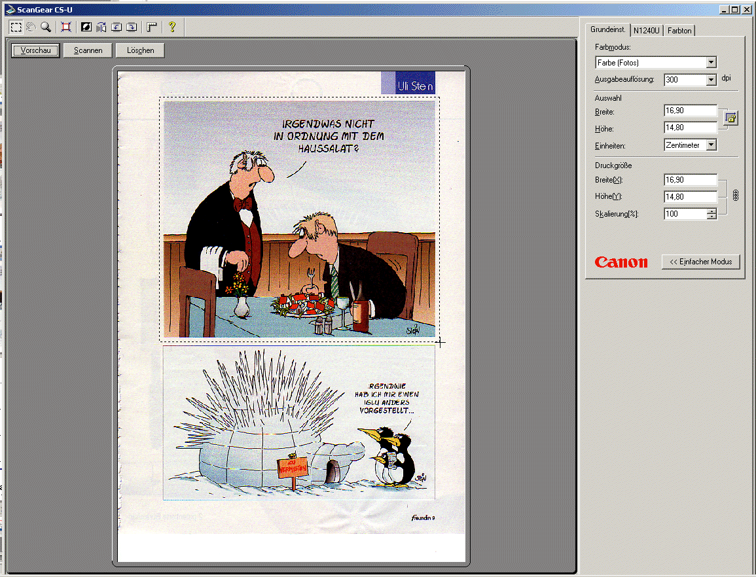Open help with the yellow question mark
Screen dimensions: 756x577
[172, 27]
